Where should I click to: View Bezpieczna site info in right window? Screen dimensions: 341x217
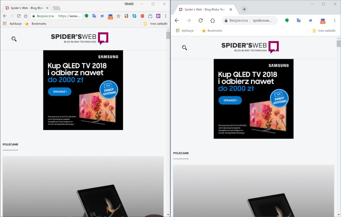236,20
